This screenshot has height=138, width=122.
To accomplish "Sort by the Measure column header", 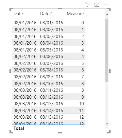I will coord(75,13).
